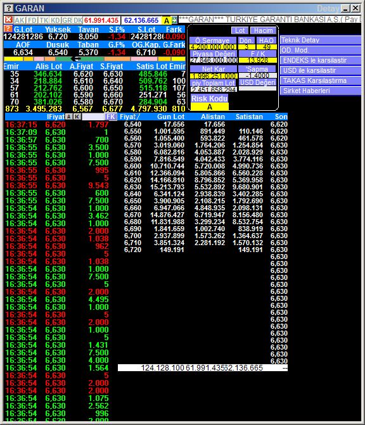Click the totals row value 124.128.100
The height and width of the screenshot is (425, 365).
tap(163, 368)
